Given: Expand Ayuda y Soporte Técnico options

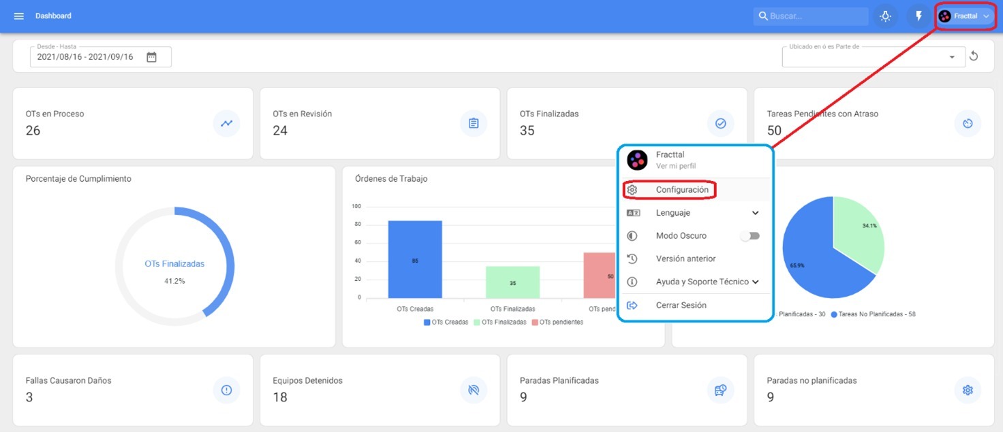Looking at the screenshot, I should click(755, 282).
